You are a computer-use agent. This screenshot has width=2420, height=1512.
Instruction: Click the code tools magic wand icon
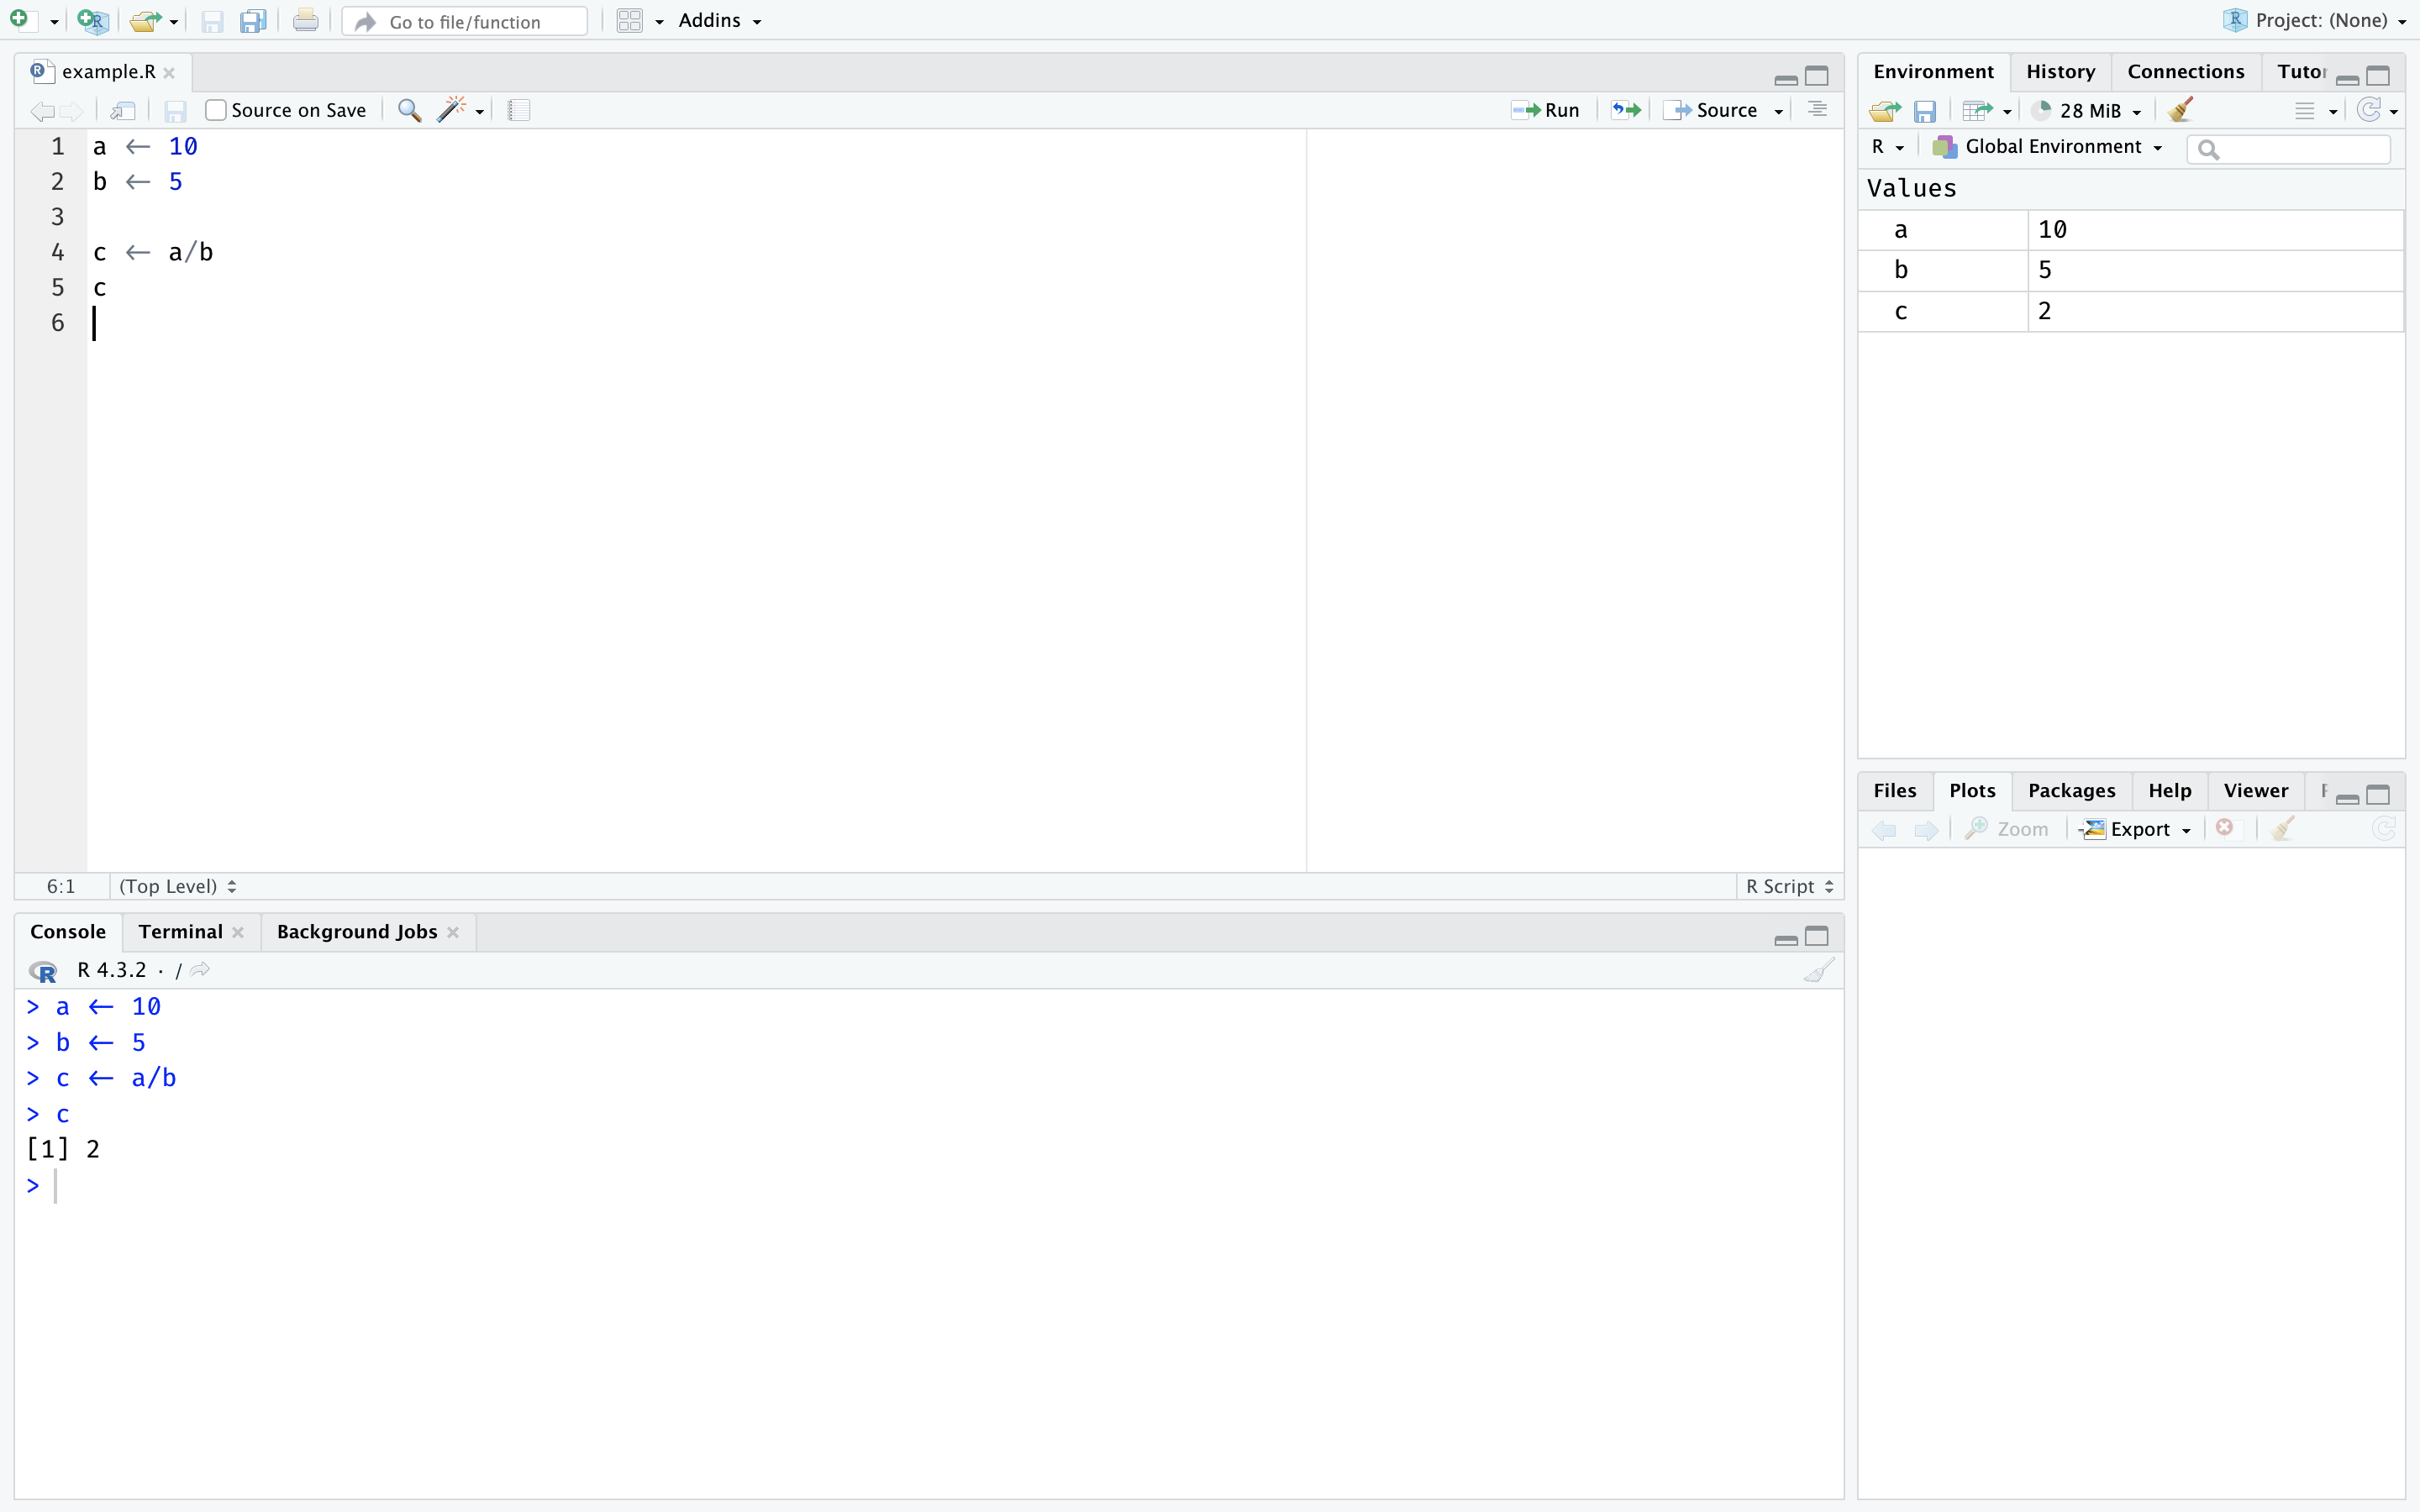coord(452,110)
